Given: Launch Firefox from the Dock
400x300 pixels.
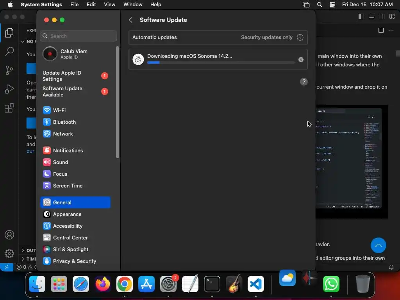Looking at the screenshot, I should (x=103, y=284).
